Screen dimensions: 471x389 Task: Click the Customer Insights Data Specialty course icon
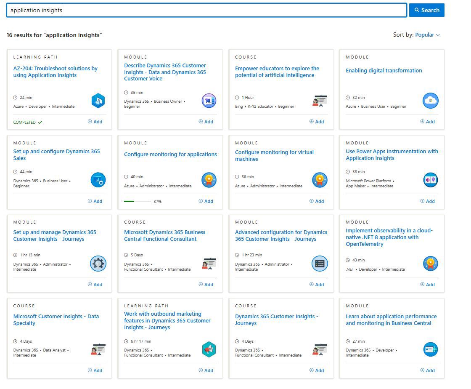98,349
